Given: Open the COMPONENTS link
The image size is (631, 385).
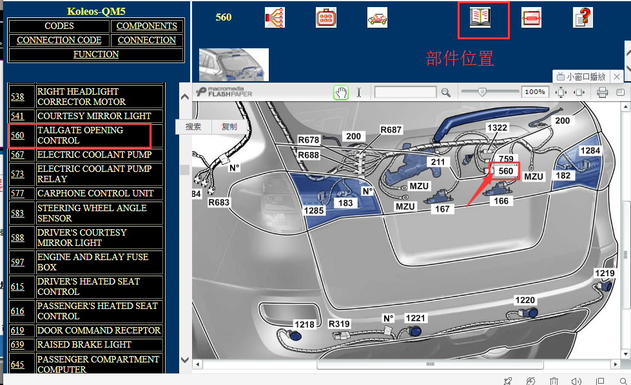Looking at the screenshot, I should point(146,26).
